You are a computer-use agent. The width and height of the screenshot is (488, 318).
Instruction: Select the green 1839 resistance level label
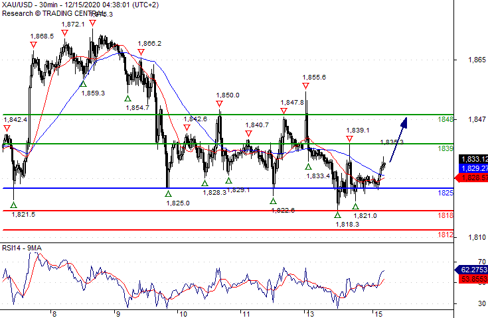pyautogui.click(x=446, y=148)
